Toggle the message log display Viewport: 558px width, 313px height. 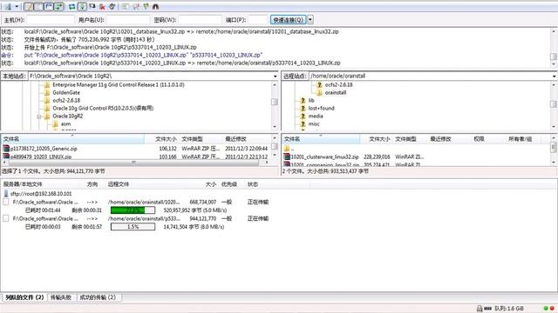point(29,6)
